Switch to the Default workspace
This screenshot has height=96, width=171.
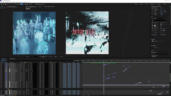click(x=136, y=4)
